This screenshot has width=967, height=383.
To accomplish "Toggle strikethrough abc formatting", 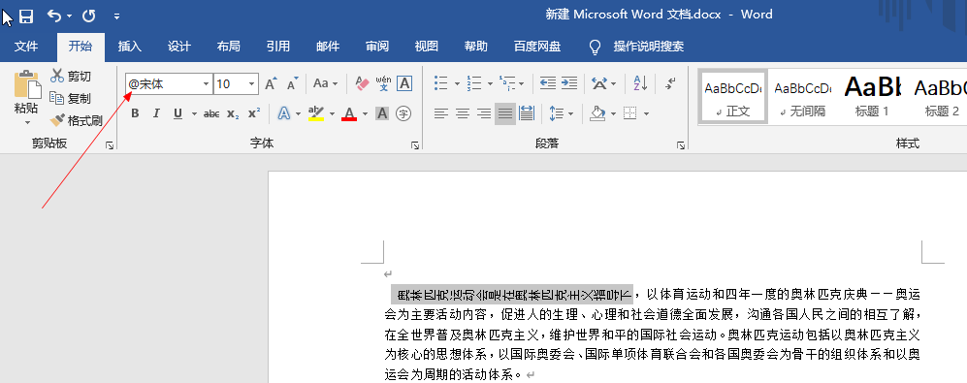I will pos(211,113).
